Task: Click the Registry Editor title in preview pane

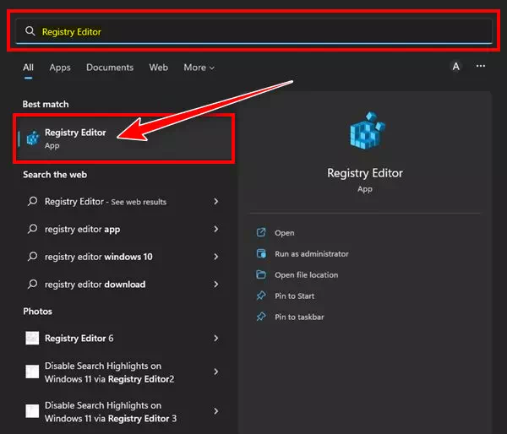Action: [365, 173]
